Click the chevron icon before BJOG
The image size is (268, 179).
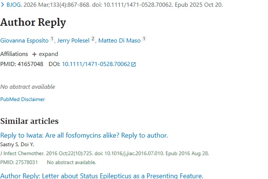pyautogui.click(x=3, y=5)
